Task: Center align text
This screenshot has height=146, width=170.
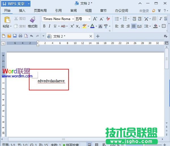Action: coord(122,26)
